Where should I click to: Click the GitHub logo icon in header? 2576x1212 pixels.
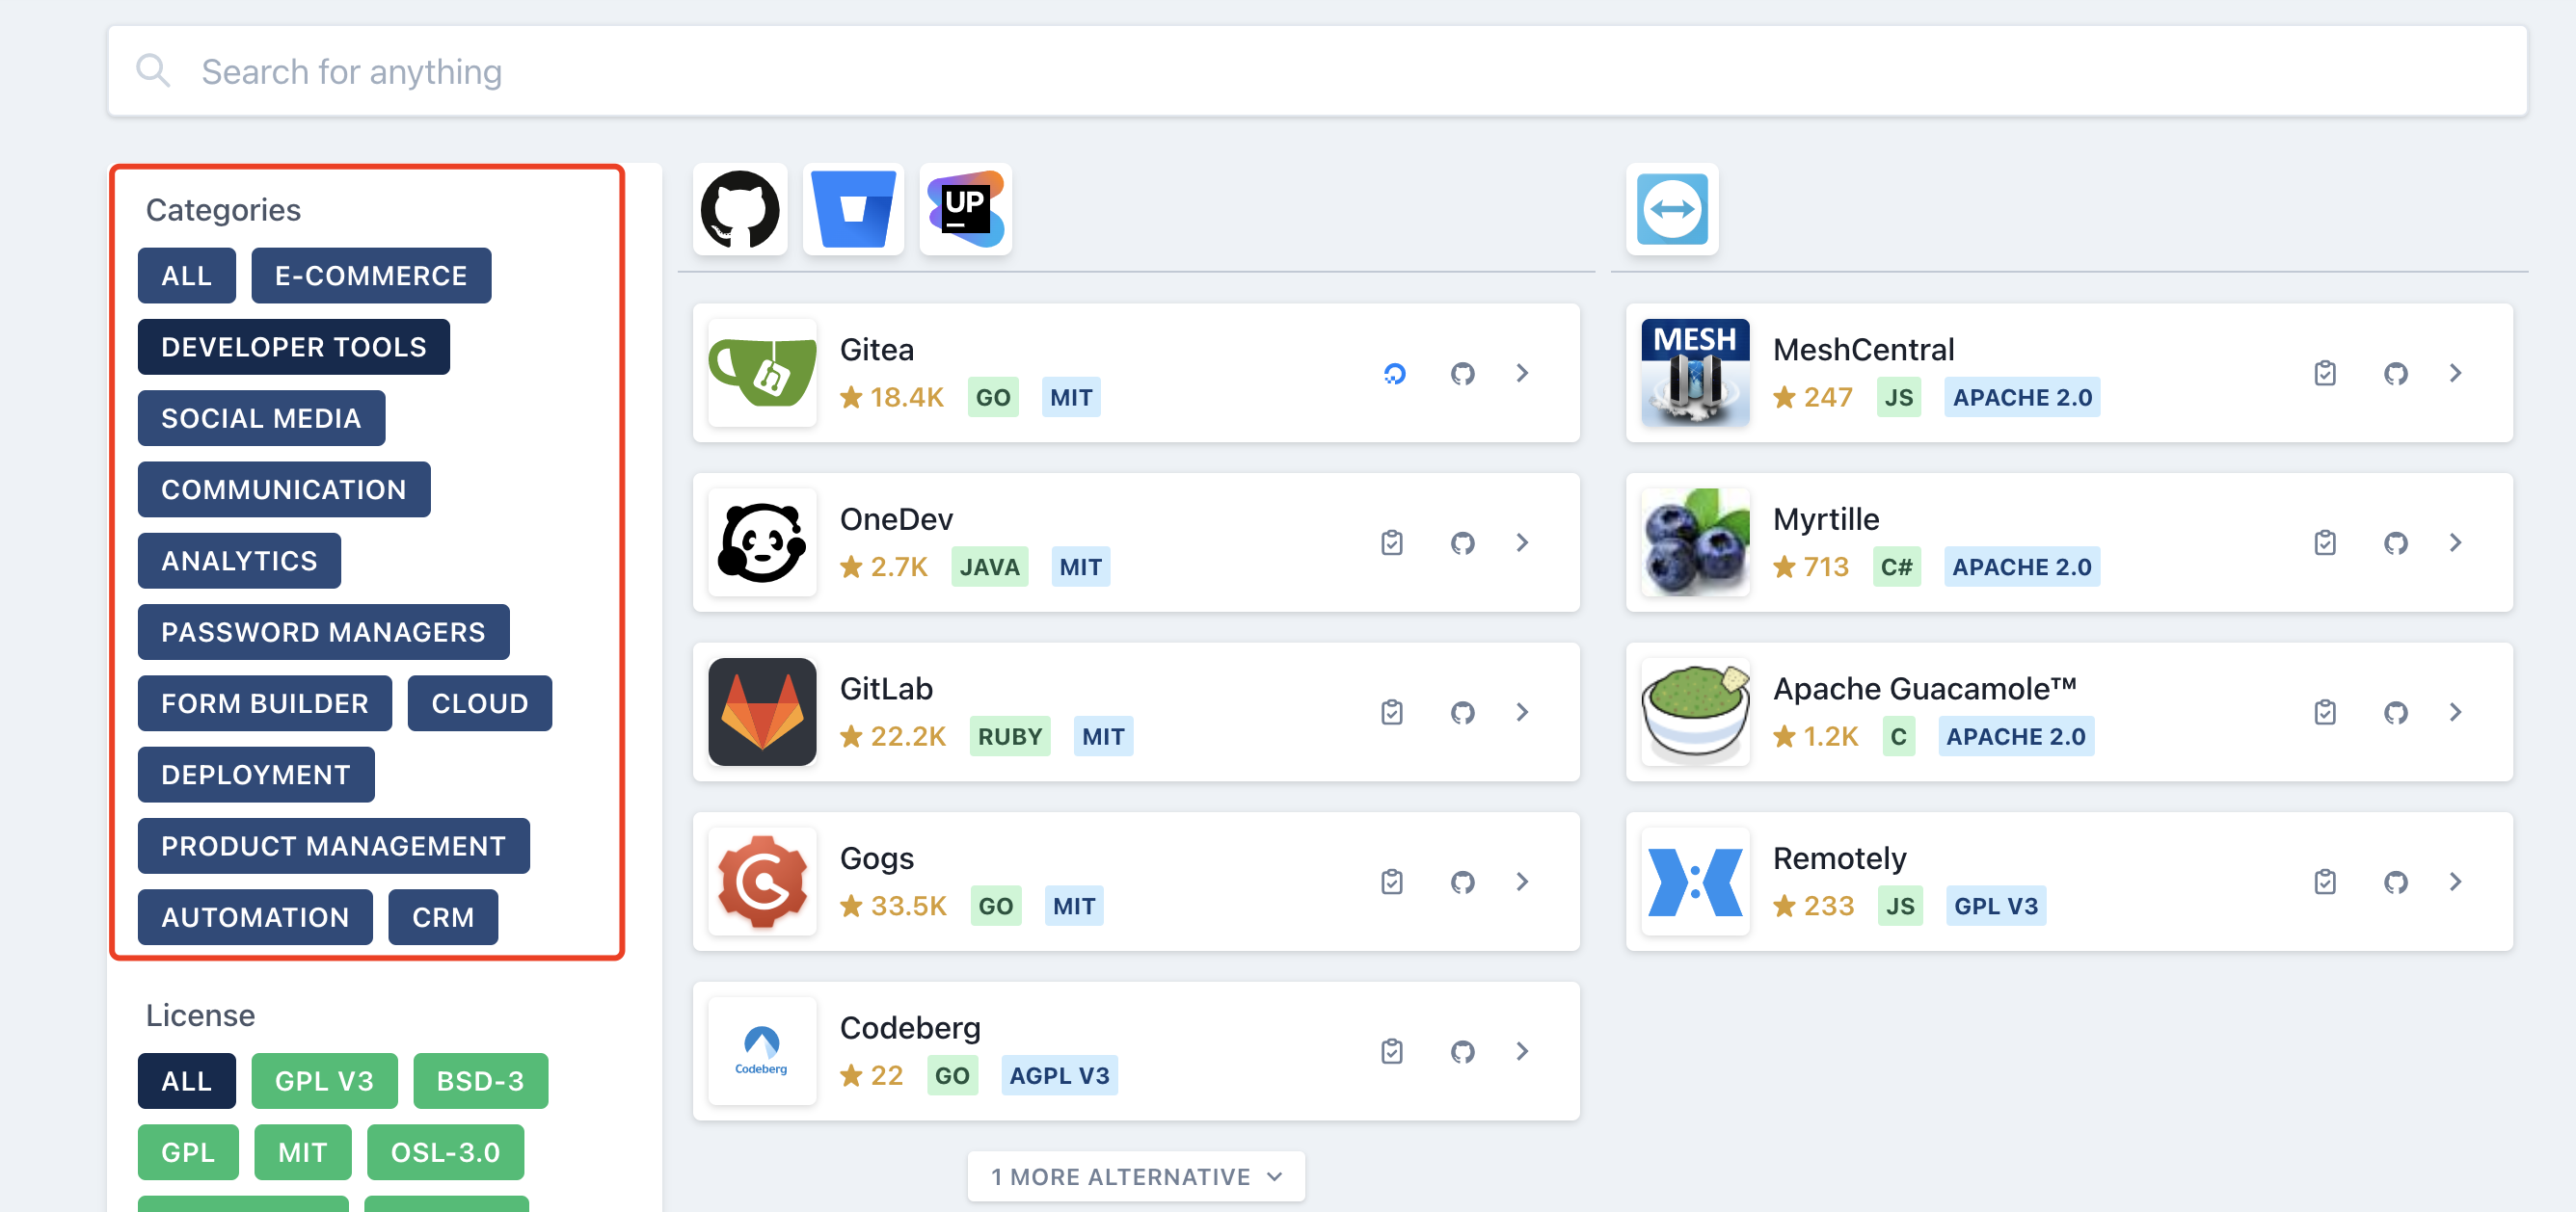[740, 209]
